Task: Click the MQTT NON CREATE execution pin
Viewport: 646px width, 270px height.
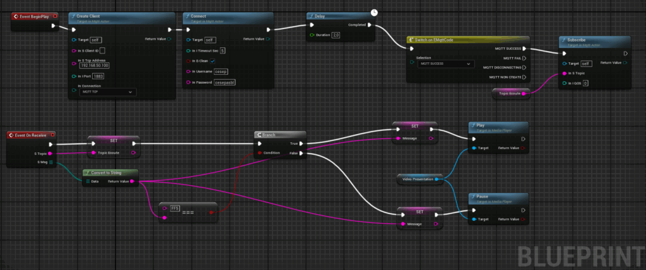Action: (x=524, y=77)
